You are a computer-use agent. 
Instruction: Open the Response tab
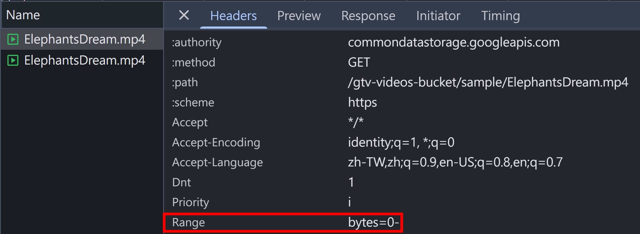368,16
